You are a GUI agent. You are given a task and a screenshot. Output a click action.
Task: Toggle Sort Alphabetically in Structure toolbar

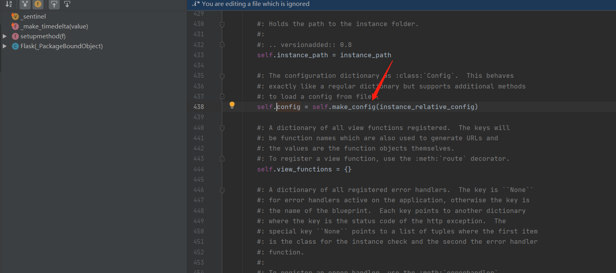click(x=9, y=4)
